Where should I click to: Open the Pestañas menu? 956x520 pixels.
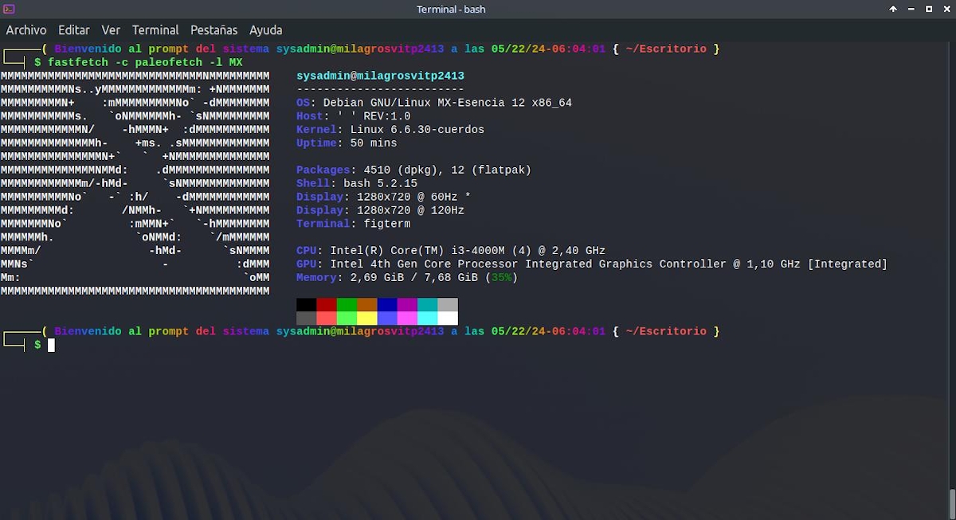[x=214, y=29]
